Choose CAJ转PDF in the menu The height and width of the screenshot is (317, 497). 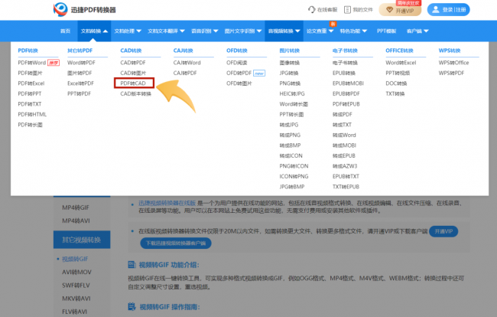185,73
